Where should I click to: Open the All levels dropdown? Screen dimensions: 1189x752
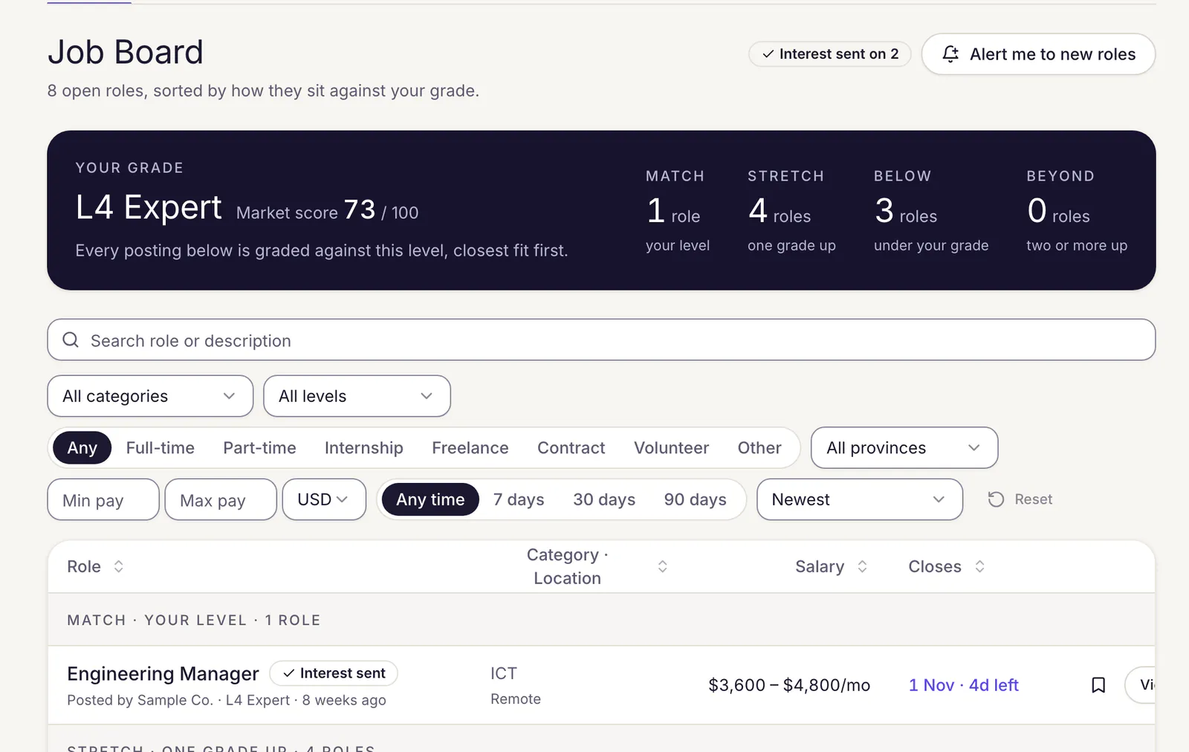357,396
